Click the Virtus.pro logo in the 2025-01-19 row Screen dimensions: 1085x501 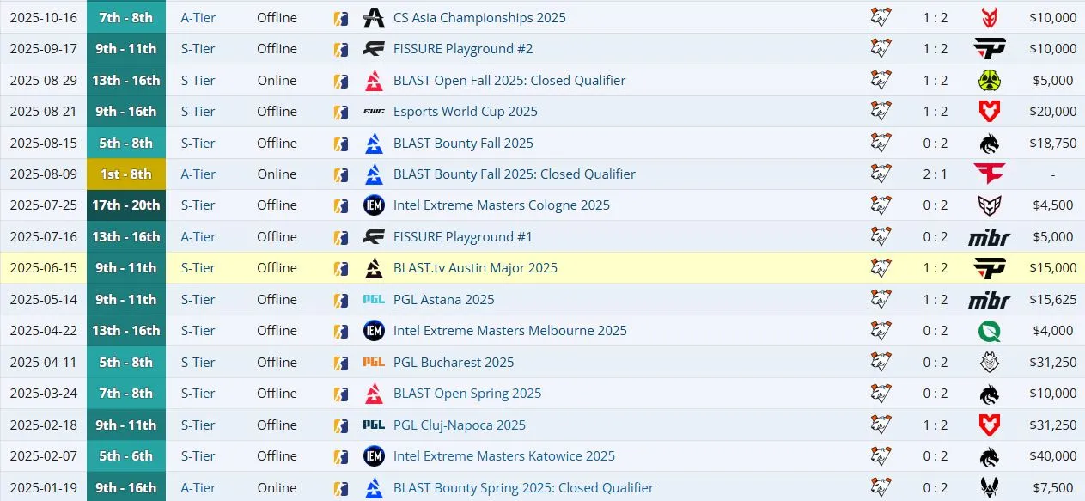point(881,487)
